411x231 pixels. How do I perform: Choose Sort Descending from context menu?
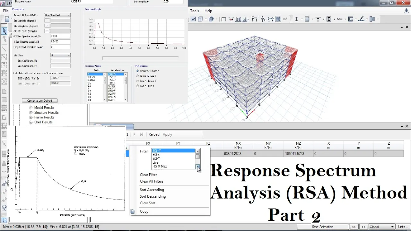point(153,196)
